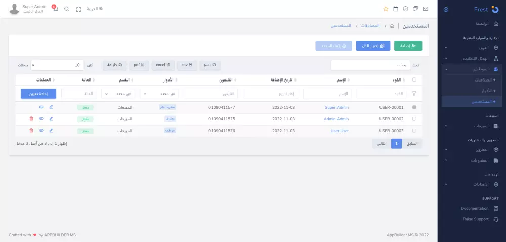Click the بحث search input field
This screenshot has height=242, width=506.
(x=370, y=65)
